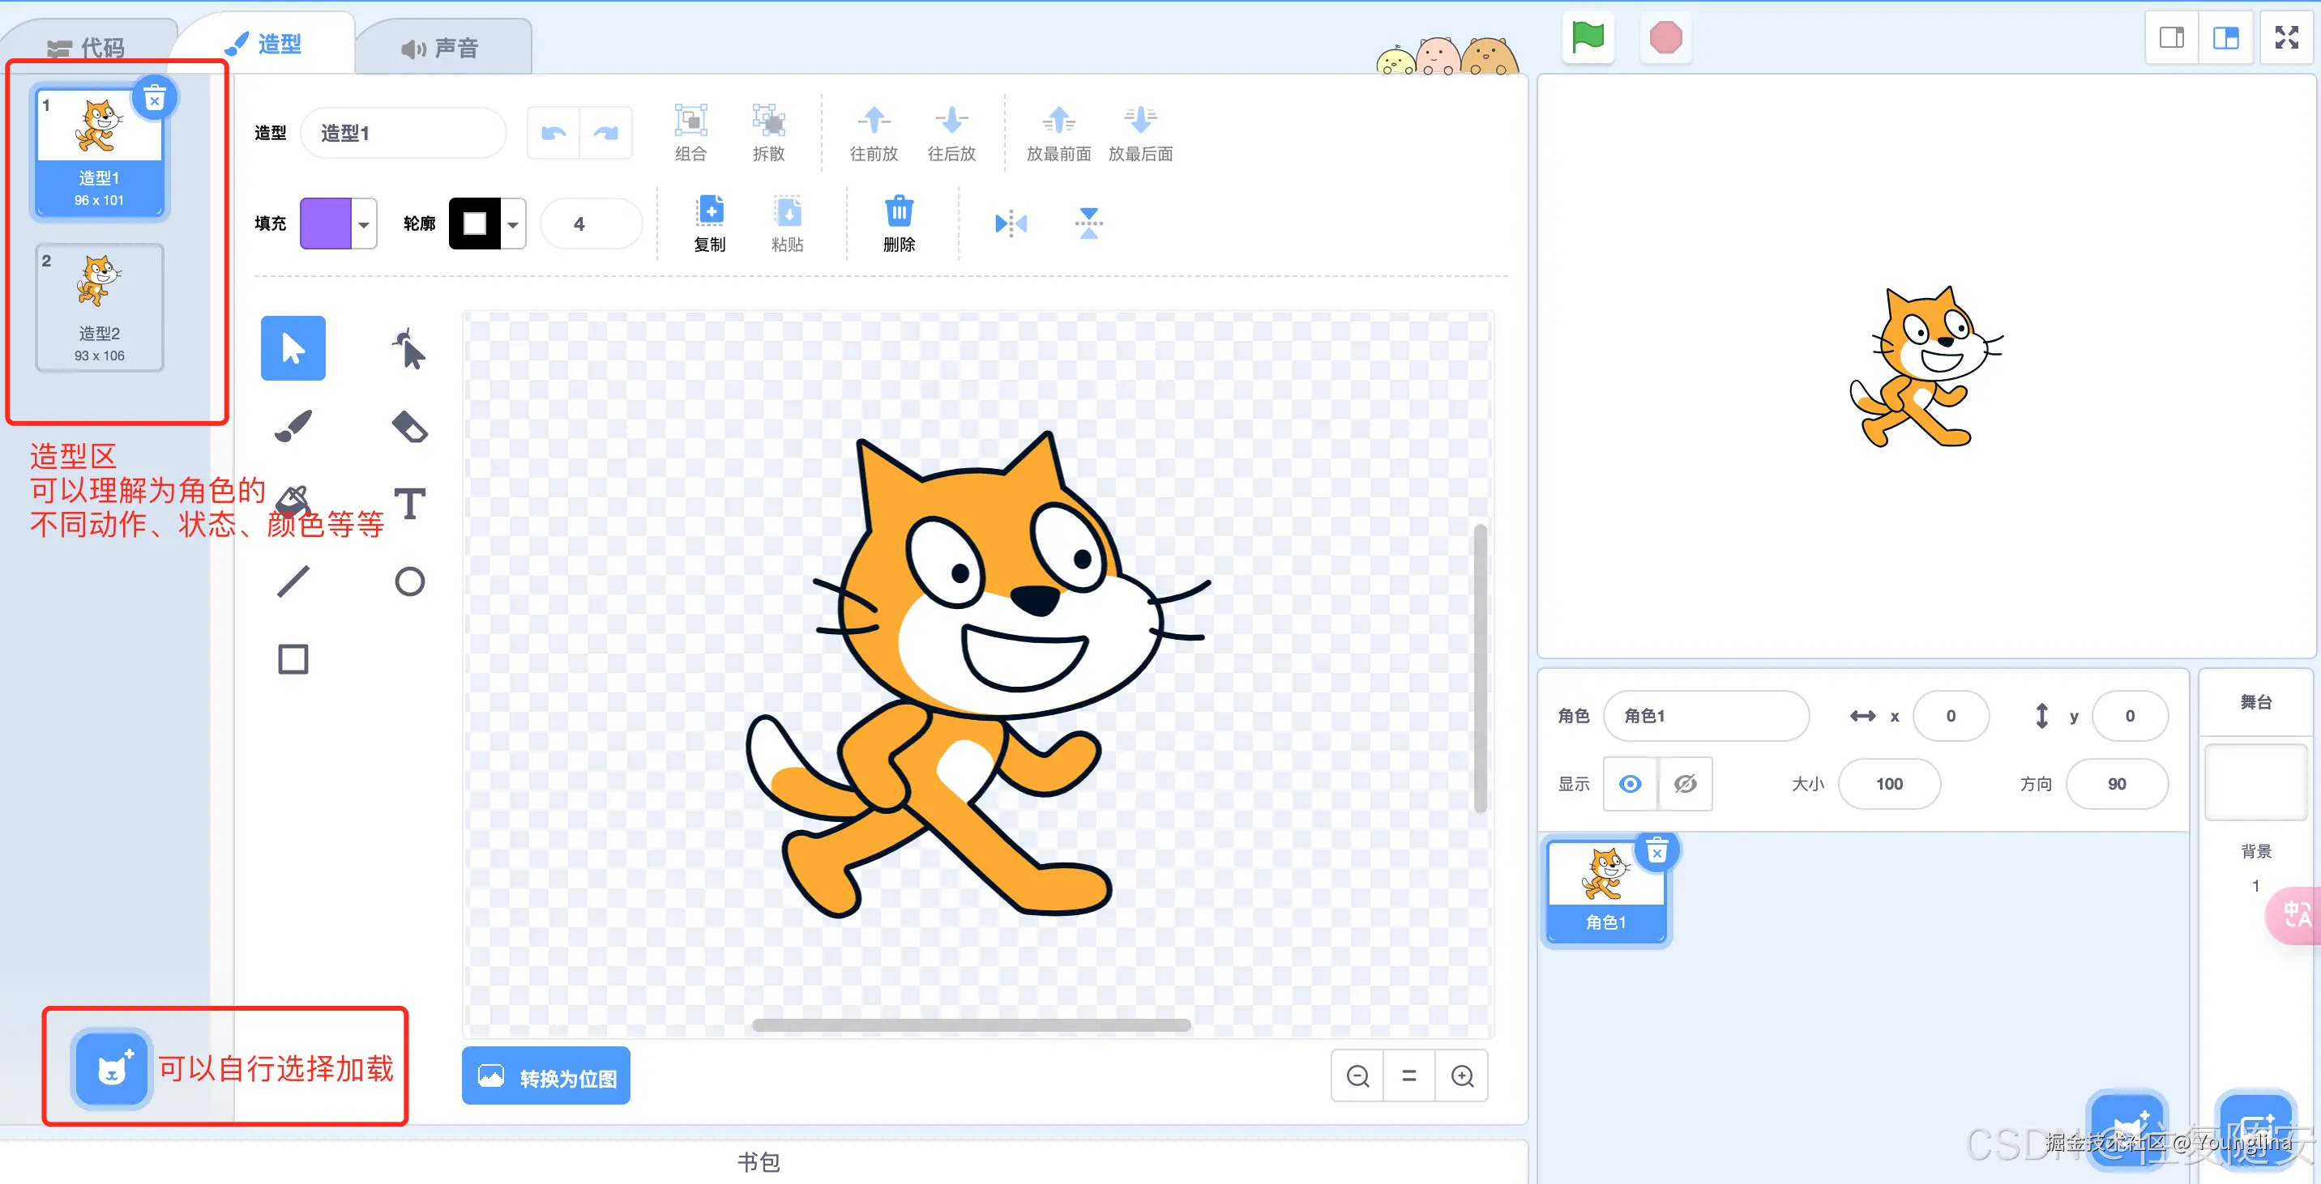Open the fill color dropdown
Image resolution: width=2321 pixels, height=1184 pixels.
click(x=364, y=224)
